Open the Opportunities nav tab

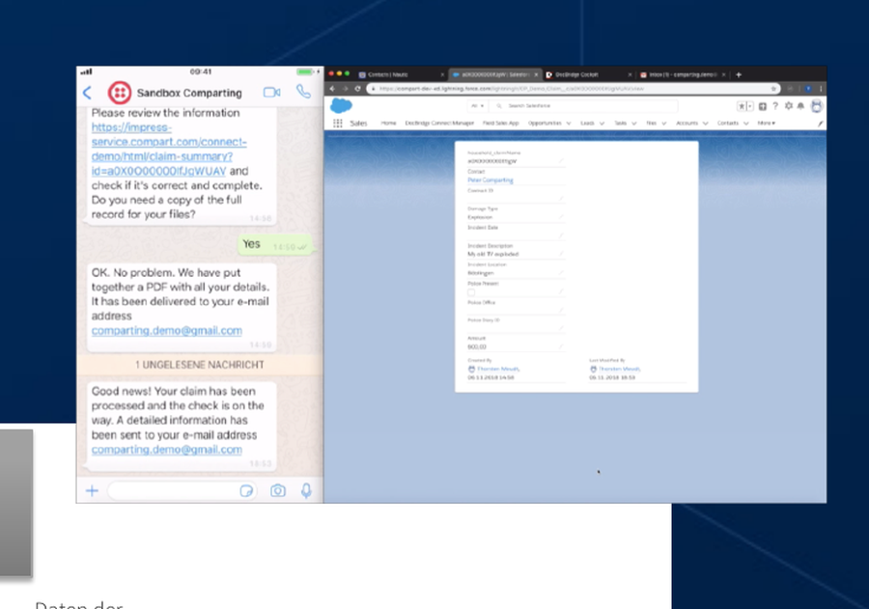(x=545, y=123)
